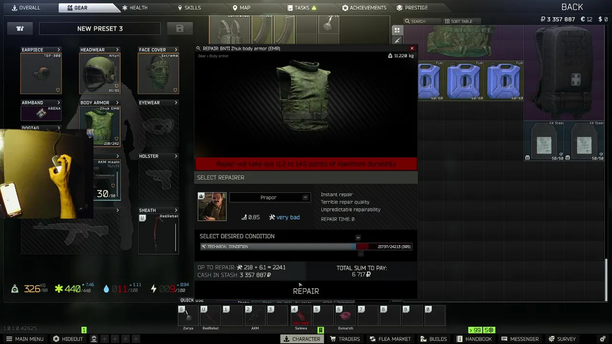Viewport: 612px width, 344px height.
Task: Open the preset outfit icon button
Action: [x=20, y=29]
